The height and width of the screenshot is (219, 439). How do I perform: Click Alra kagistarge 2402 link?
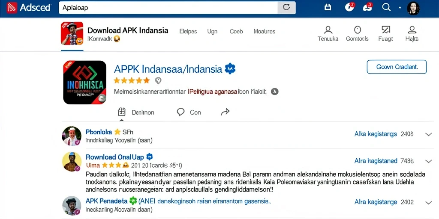coord(384,202)
